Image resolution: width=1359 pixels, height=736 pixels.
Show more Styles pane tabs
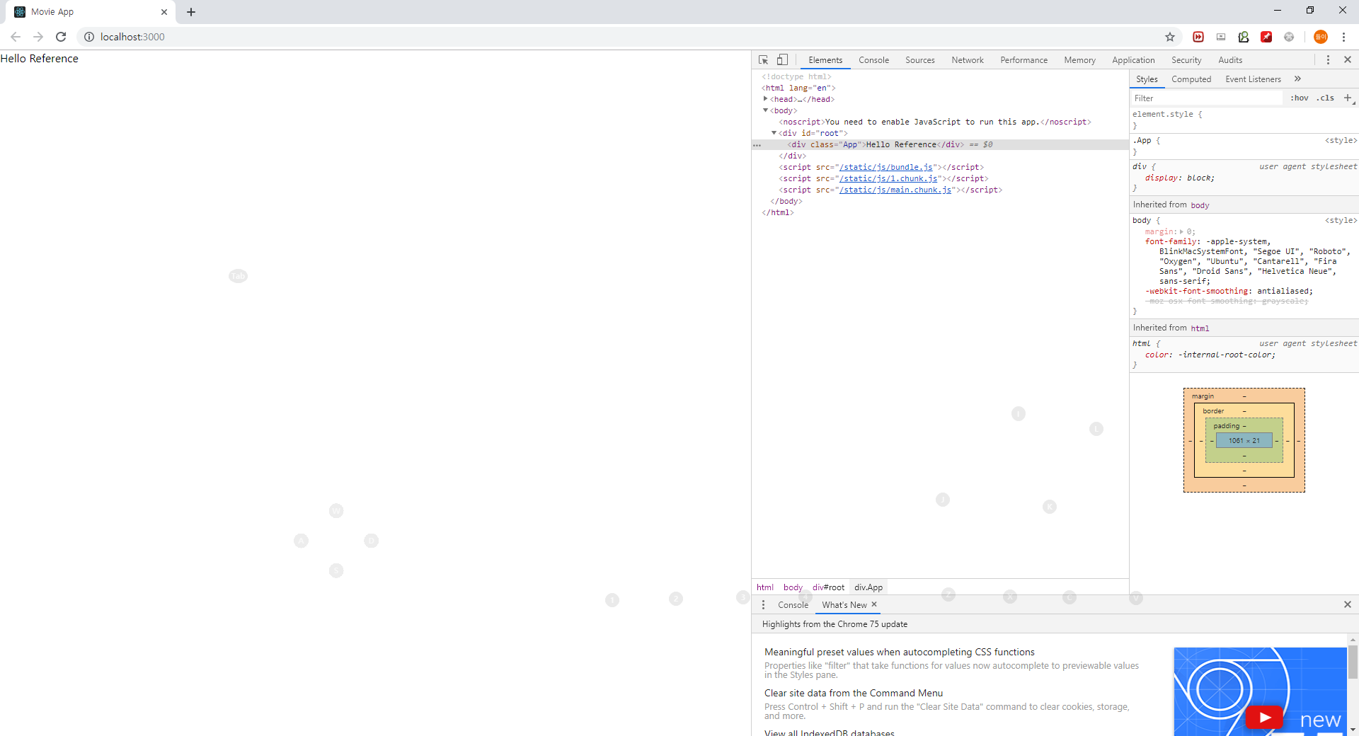tap(1297, 79)
